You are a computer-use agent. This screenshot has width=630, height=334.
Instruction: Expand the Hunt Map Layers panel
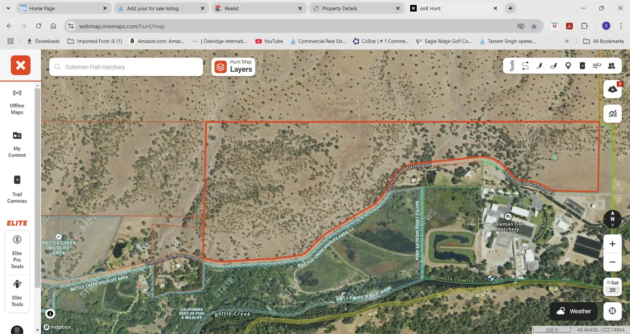click(233, 67)
